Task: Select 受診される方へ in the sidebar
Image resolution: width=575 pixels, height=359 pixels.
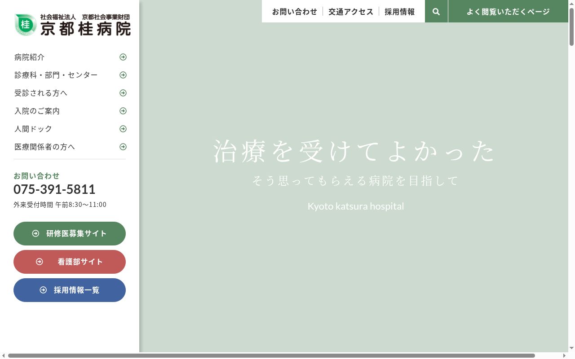Action: (x=70, y=93)
